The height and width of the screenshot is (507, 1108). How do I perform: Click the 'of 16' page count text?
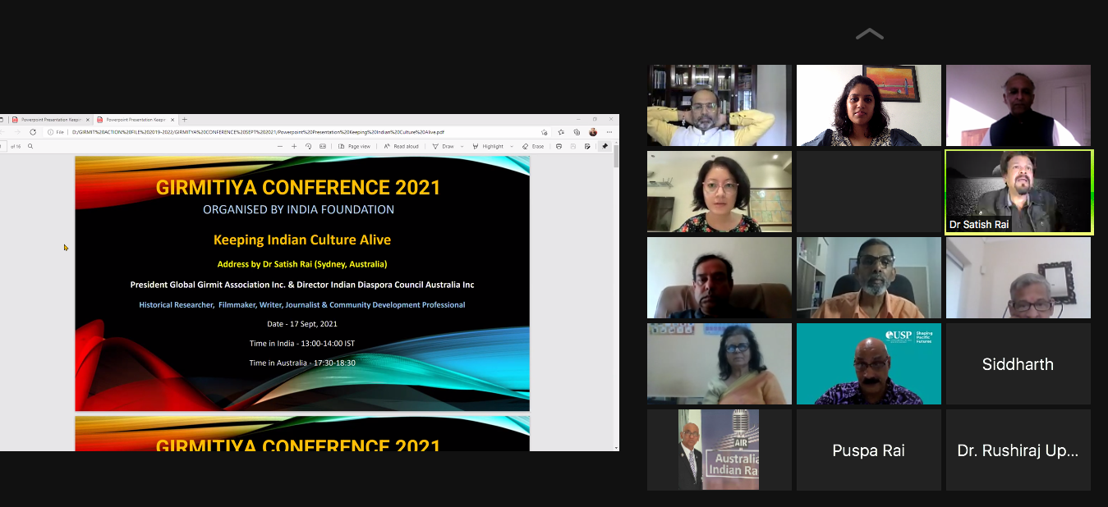click(16, 146)
